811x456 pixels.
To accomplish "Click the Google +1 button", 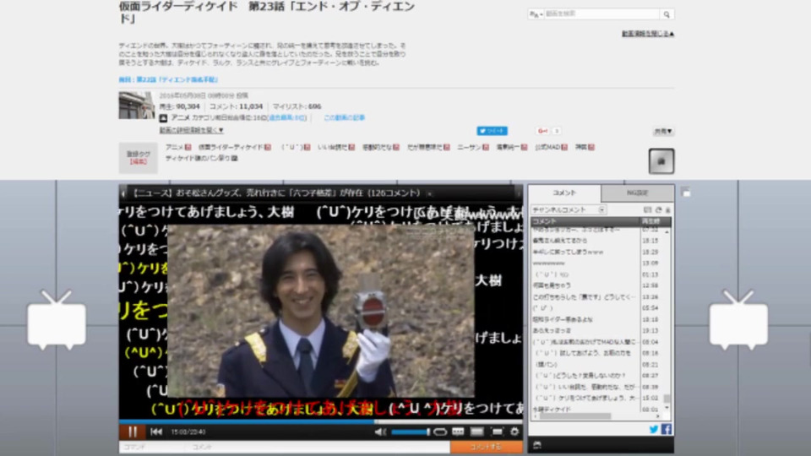I will pos(543,131).
